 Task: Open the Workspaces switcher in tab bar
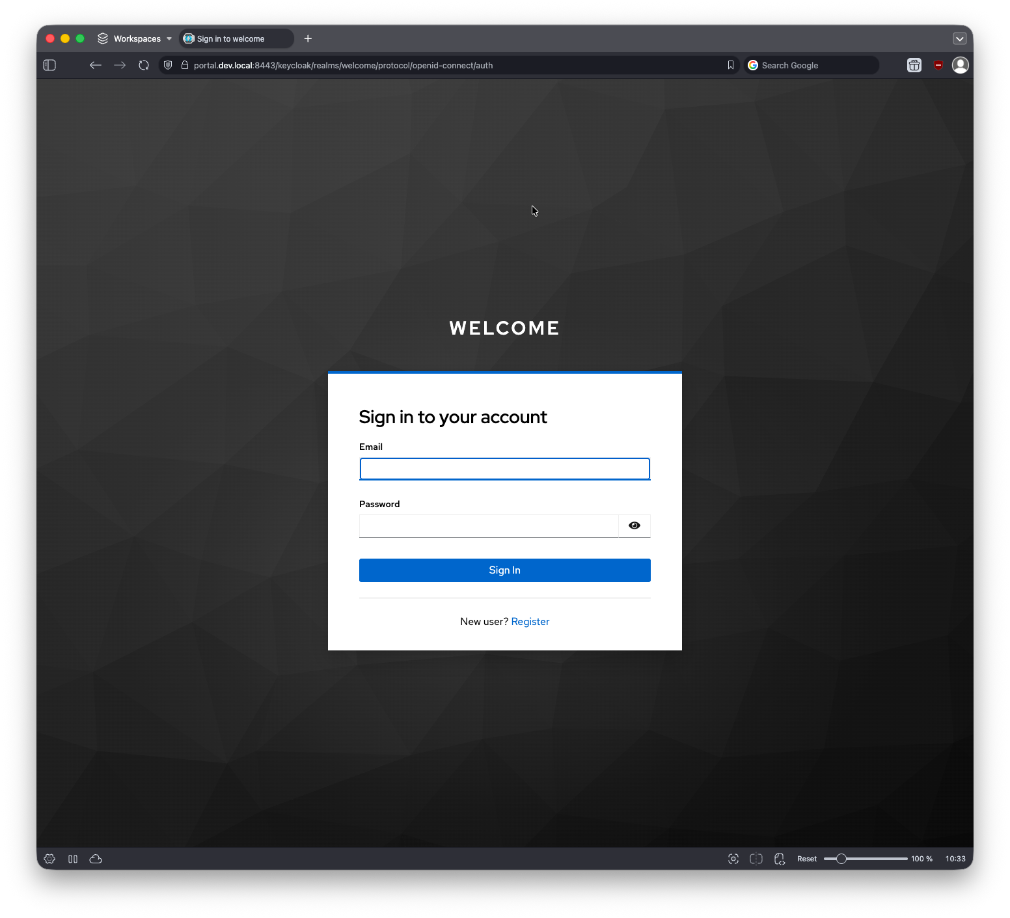click(x=133, y=38)
